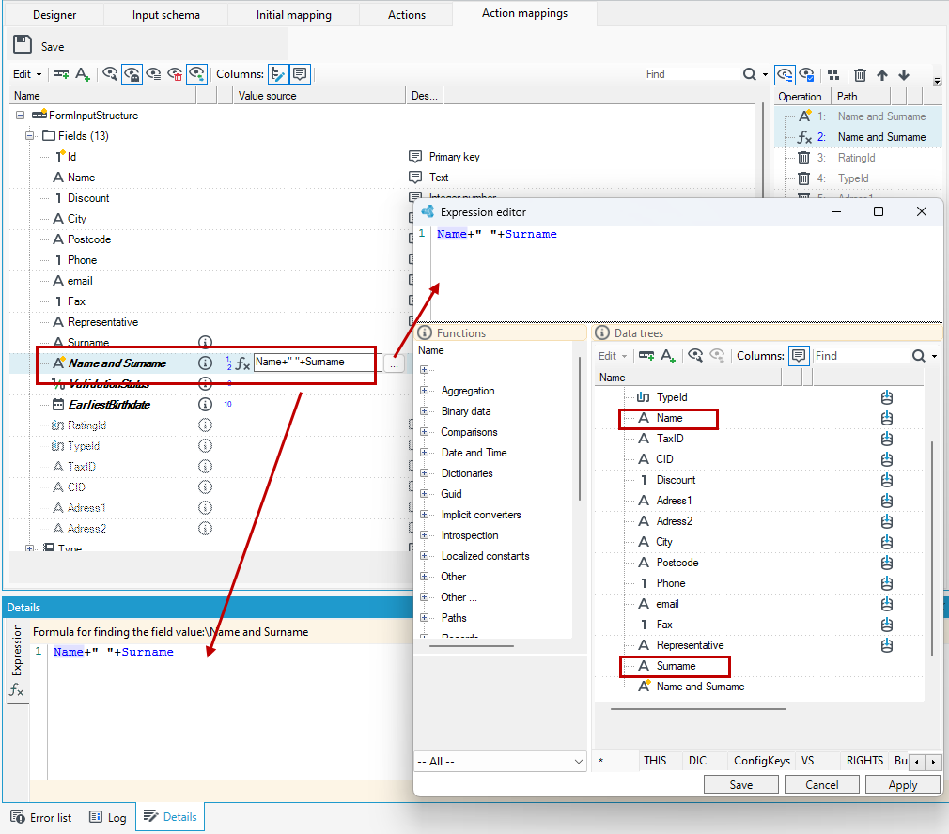Open the Initial mapping tab
Screen dimensions: 949x834
tap(293, 14)
